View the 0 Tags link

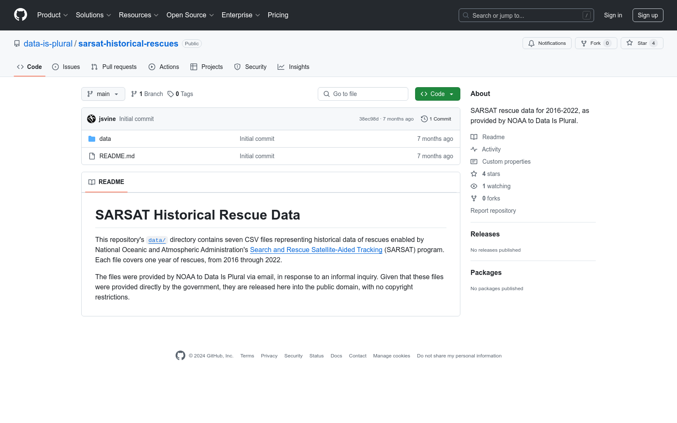click(181, 94)
